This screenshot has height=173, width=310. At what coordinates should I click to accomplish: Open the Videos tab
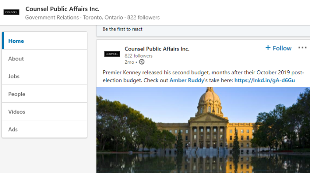(x=44, y=111)
